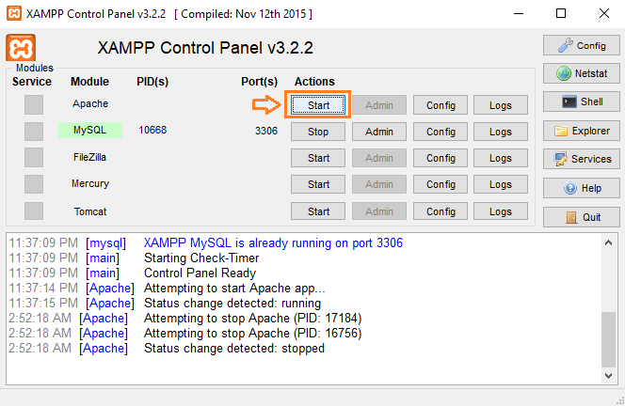
Task: Open Apache Config options
Action: pos(441,105)
